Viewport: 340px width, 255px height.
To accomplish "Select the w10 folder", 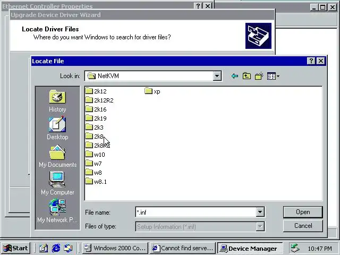I will 95,155.
